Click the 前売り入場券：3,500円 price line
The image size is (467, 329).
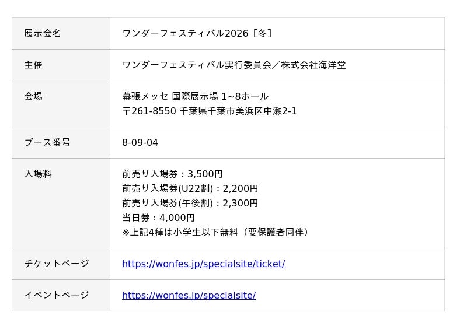click(x=172, y=174)
